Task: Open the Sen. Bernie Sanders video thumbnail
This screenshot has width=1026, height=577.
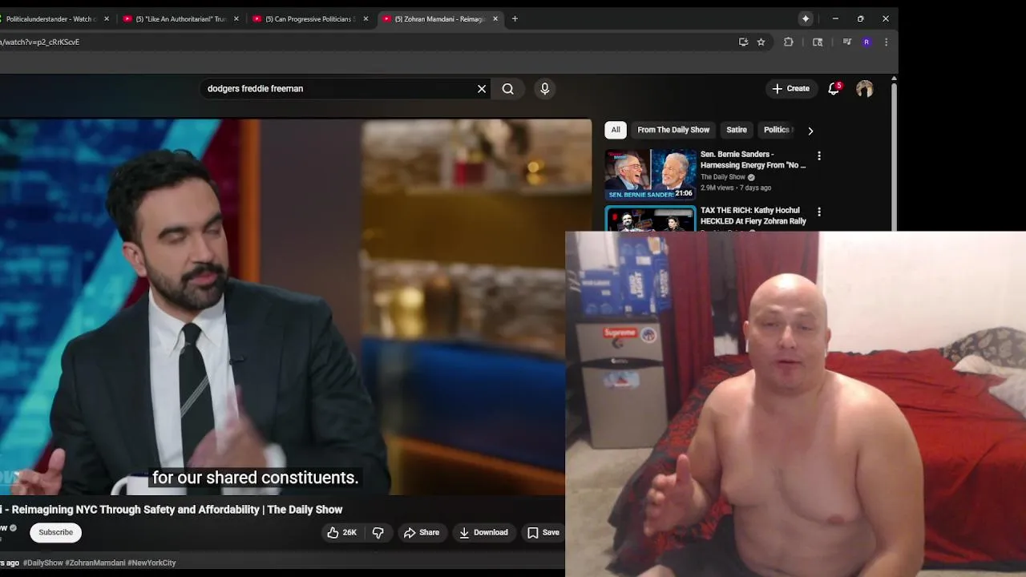Action: tap(650, 174)
